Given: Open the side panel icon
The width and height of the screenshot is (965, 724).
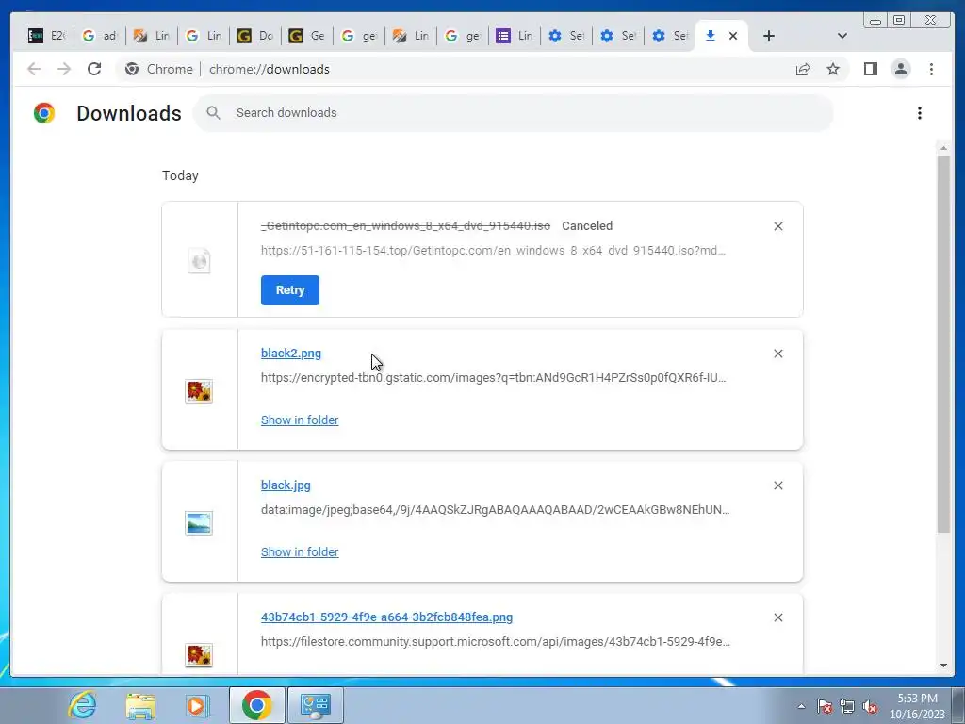Looking at the screenshot, I should pos(870,69).
